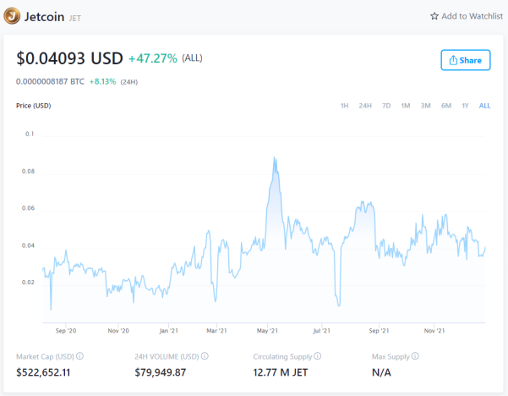The height and width of the screenshot is (396, 508).
Task: Click the Circulating Supply info icon
Action: [x=318, y=356]
